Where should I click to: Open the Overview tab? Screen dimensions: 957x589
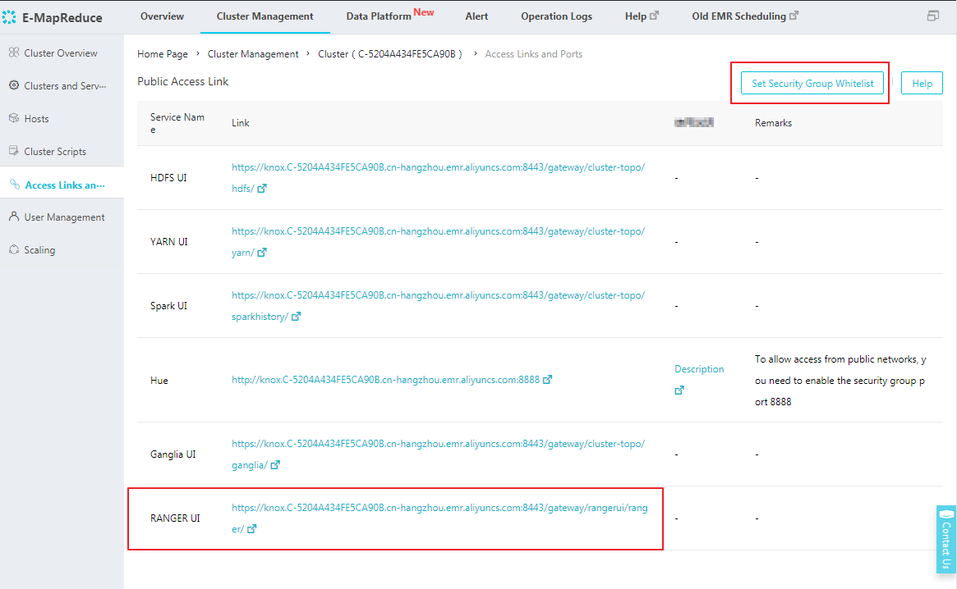click(x=162, y=16)
